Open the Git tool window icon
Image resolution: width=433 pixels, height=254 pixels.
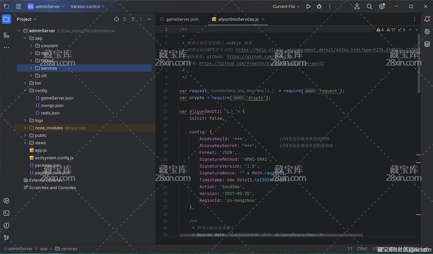click(x=6, y=238)
